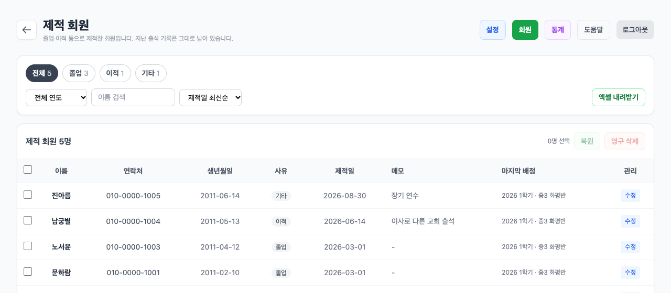Click the name 문하람
Viewport: 671px width, 293px height.
click(x=61, y=273)
